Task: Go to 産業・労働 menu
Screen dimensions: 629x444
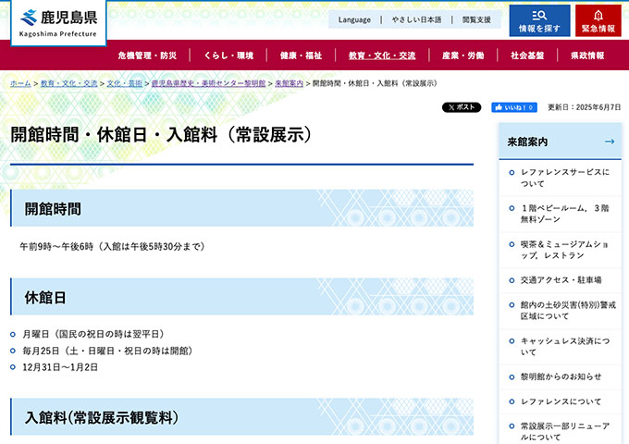Action: (462, 55)
